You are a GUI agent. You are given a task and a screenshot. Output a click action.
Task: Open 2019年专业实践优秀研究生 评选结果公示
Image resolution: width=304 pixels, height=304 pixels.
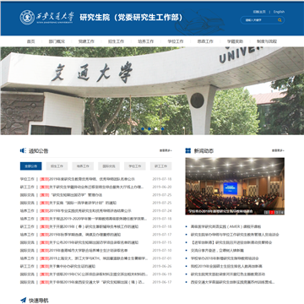click(85, 210)
